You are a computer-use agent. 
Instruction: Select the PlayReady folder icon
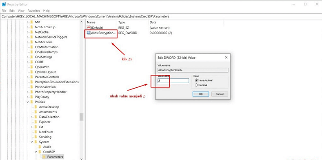tap(31, 97)
